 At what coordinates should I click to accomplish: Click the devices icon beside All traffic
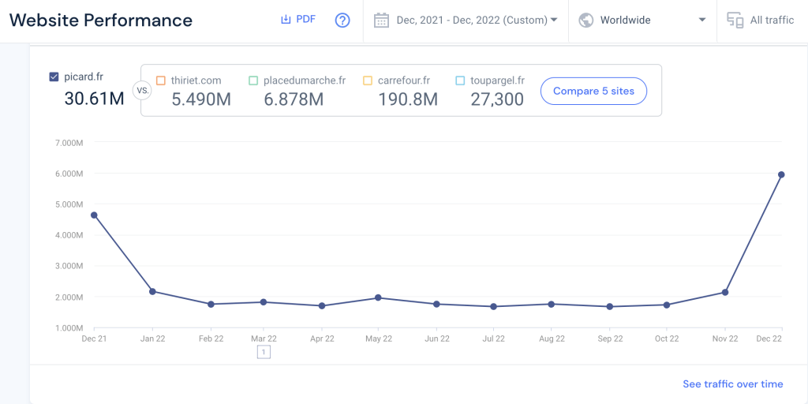click(735, 21)
